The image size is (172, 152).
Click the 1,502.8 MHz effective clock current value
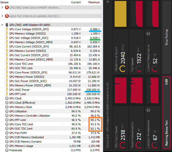pos(73,103)
